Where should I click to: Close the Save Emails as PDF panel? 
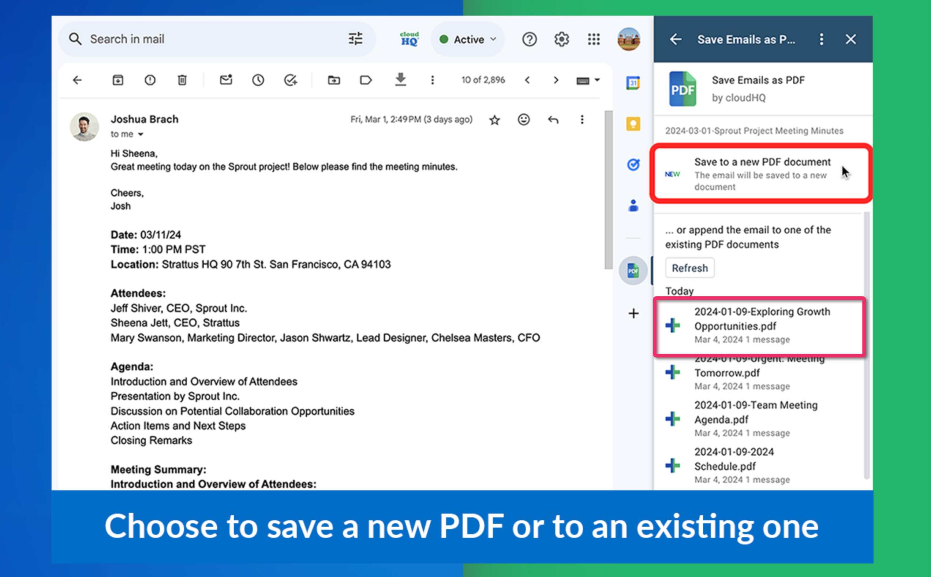[850, 39]
